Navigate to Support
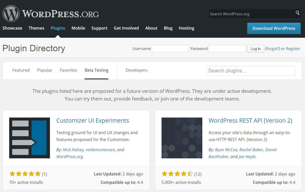The image size is (305, 192). (99, 28)
